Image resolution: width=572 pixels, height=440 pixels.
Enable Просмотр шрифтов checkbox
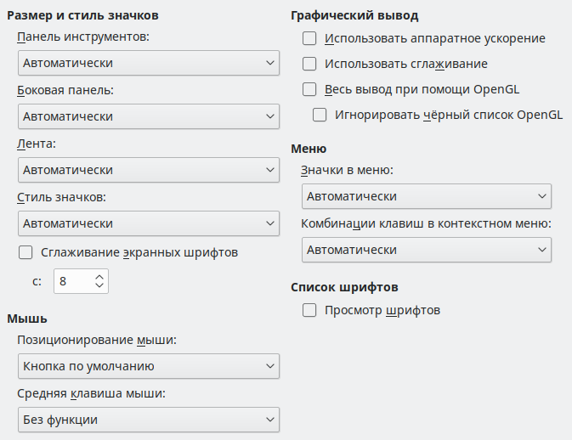[x=309, y=311]
